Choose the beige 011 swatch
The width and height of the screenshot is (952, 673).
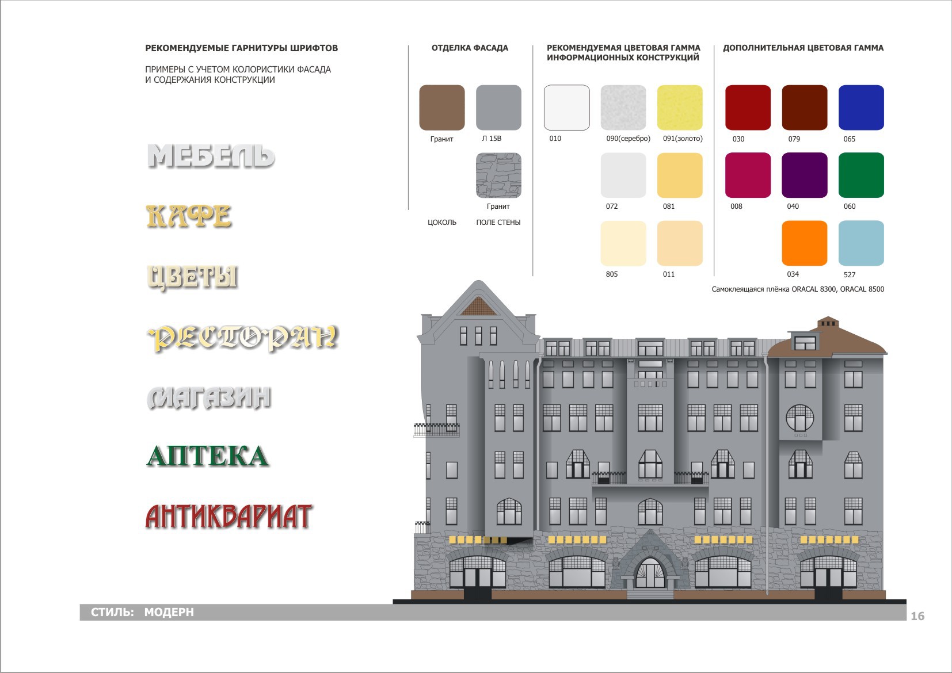pos(680,243)
